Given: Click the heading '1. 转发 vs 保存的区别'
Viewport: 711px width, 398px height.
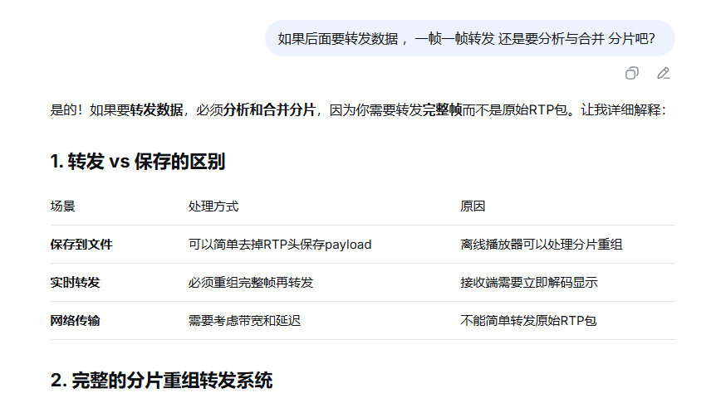Looking at the screenshot, I should [x=138, y=162].
